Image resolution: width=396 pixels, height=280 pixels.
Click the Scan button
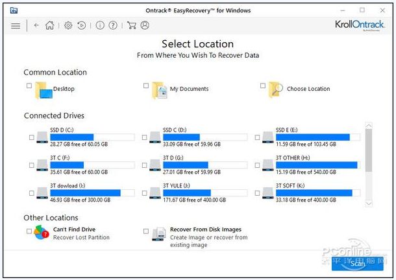[358, 264]
